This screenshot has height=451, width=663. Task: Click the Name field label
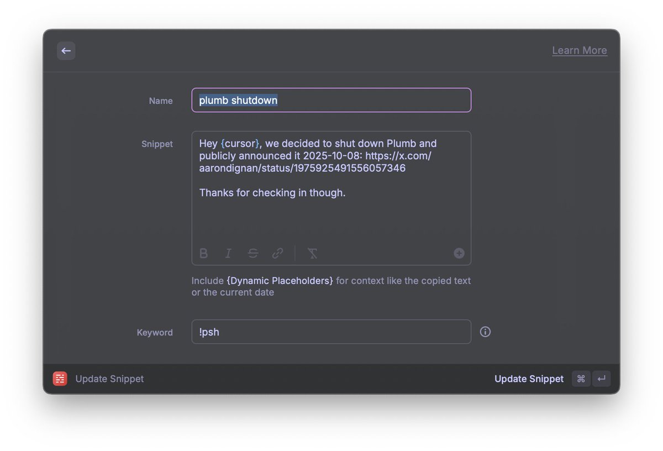pyautogui.click(x=161, y=101)
